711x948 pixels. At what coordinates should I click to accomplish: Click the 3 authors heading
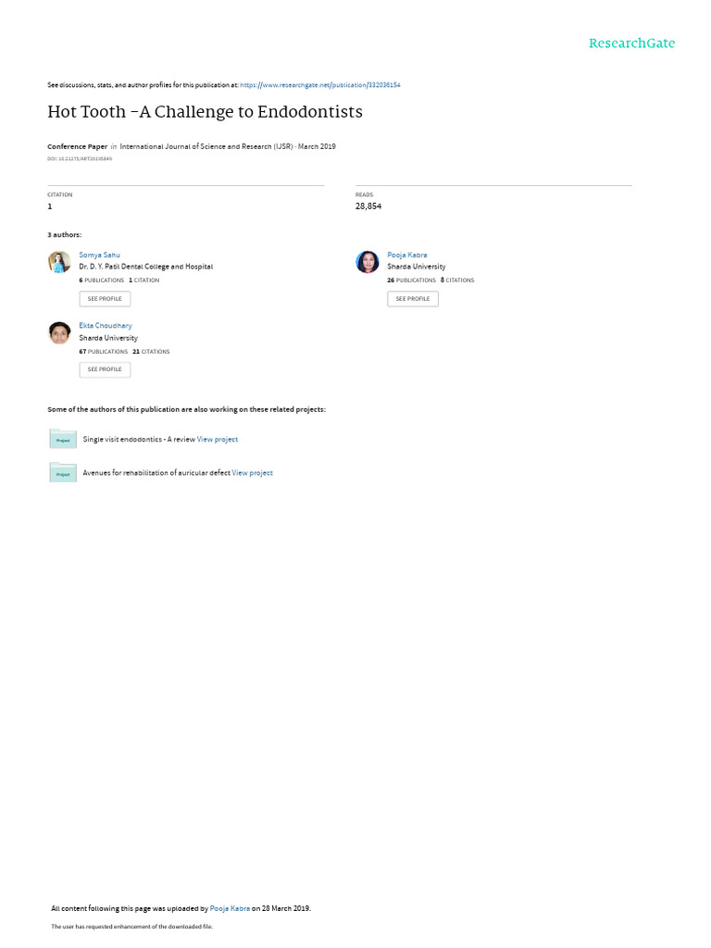(65, 235)
